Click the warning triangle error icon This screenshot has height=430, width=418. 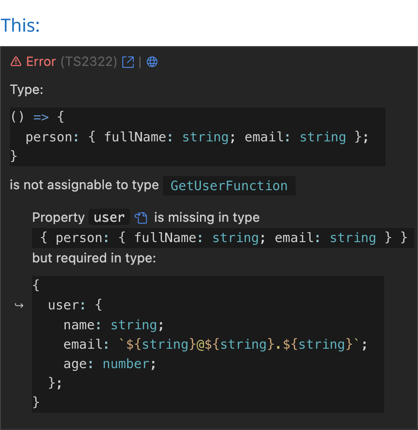[x=15, y=62]
